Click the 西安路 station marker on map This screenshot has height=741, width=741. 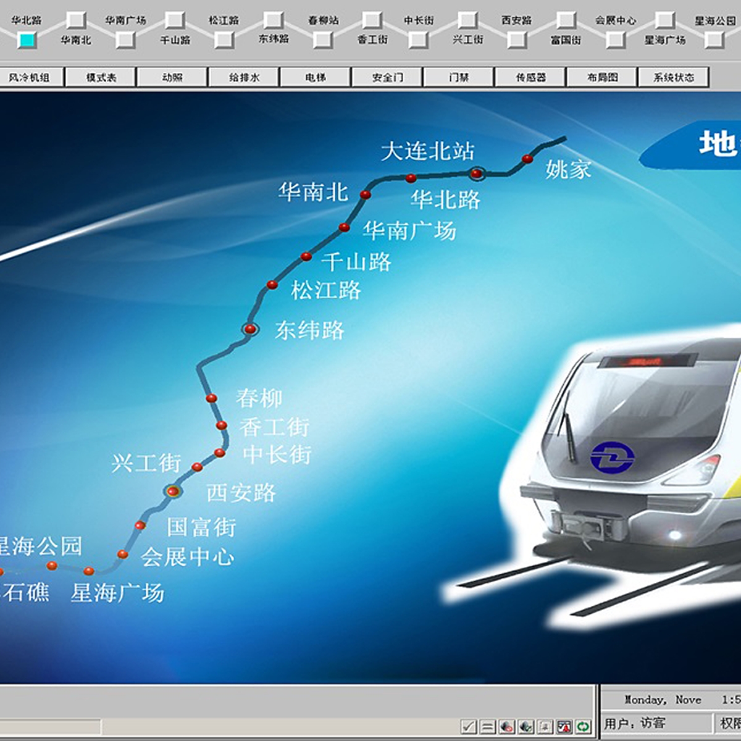coord(173,492)
